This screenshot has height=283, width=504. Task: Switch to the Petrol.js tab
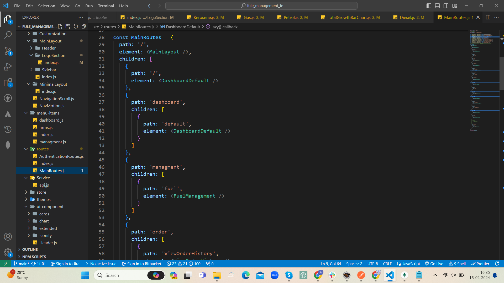tap(291, 17)
